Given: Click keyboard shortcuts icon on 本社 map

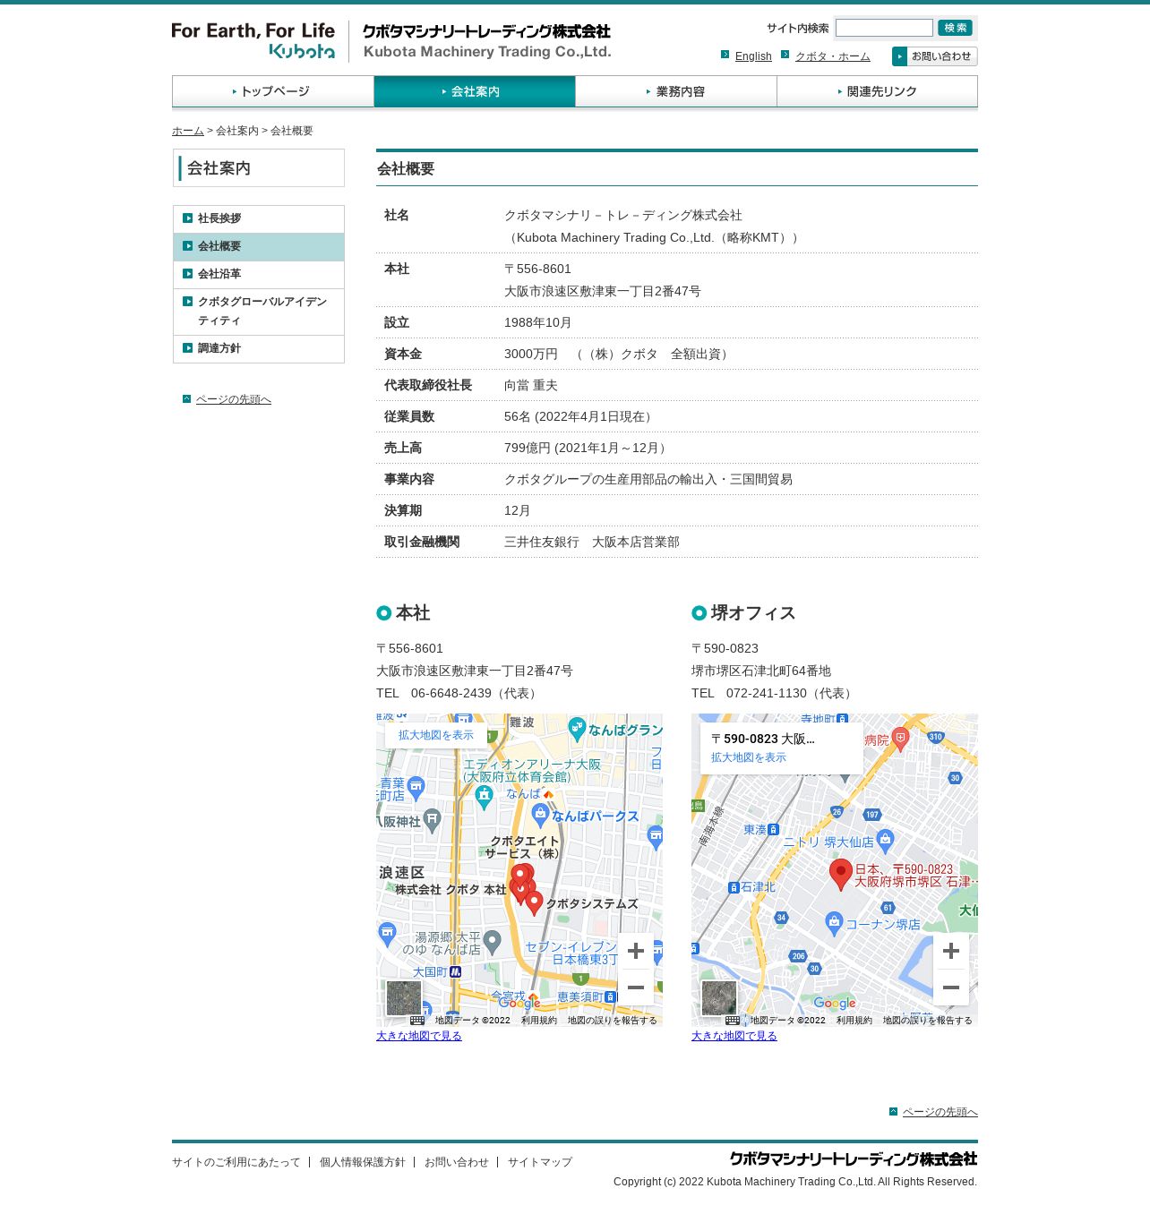Looking at the screenshot, I should click(417, 1021).
